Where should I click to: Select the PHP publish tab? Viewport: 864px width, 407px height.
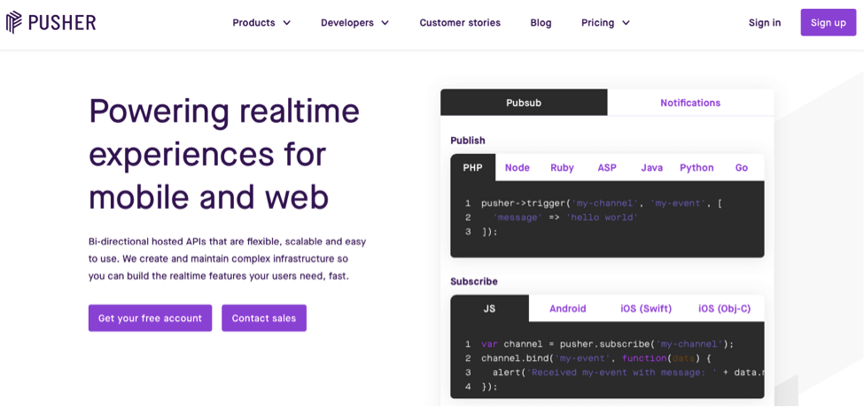(x=473, y=168)
